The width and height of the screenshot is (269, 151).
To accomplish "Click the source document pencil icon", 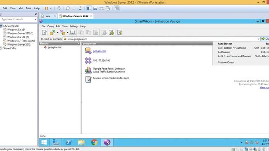I will (x=88, y=79).
